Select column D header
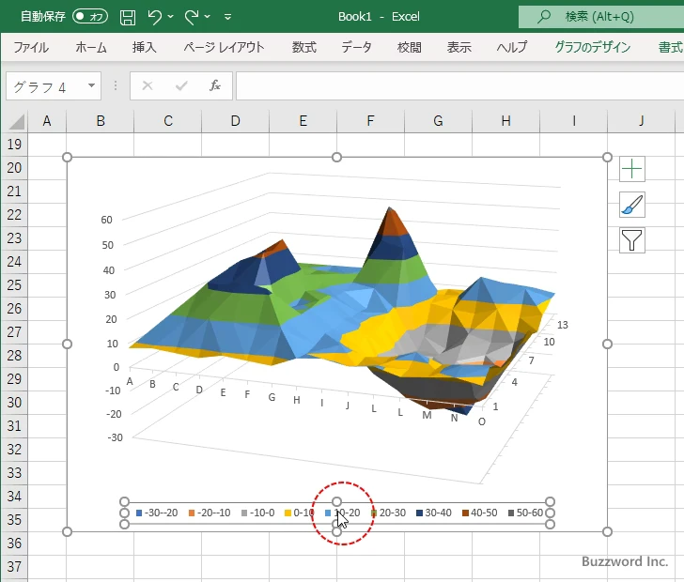 (x=236, y=121)
